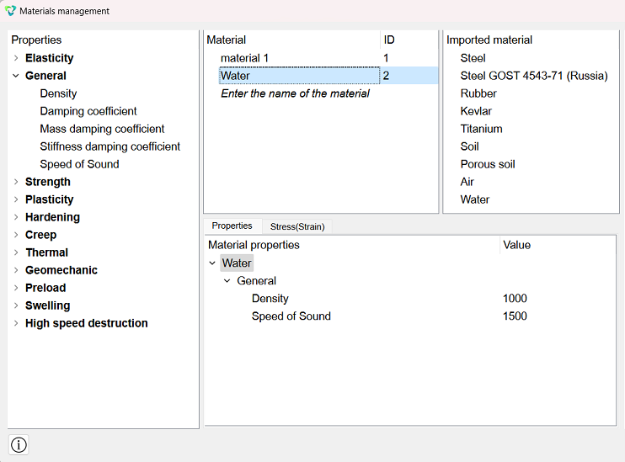Select Porous soil imported material
Image resolution: width=625 pixels, height=462 pixels.
(488, 164)
